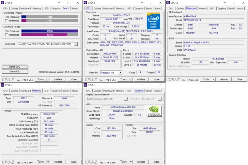Open Tools dropdown arrow in Bench window
The width and height of the screenshot is (248, 165).
pos(48,79)
